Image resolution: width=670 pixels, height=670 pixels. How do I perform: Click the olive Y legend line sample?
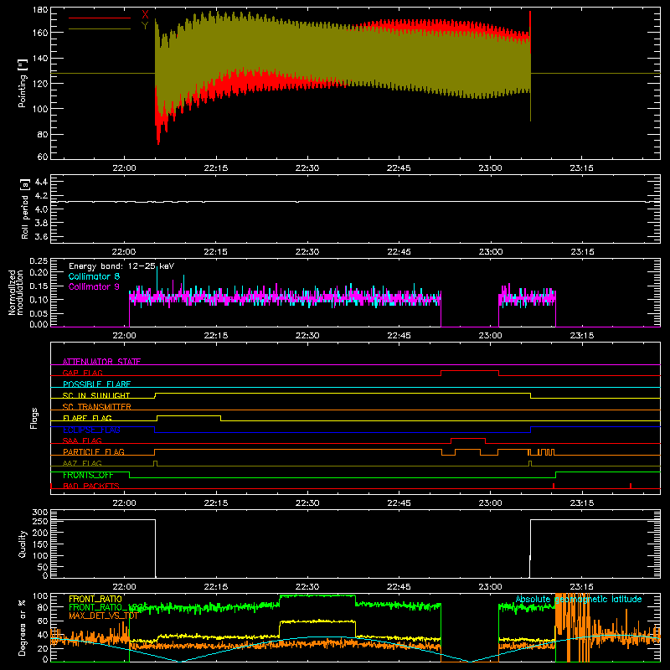[x=99, y=29]
